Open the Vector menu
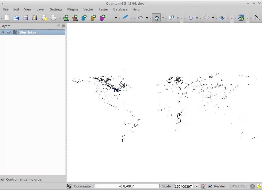Viewport: 262px width, 190px height. 88,9
